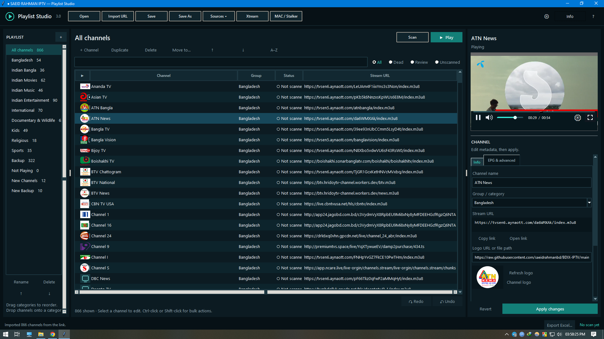Mute the player volume speaker icon
The image size is (604, 339).
point(489,117)
